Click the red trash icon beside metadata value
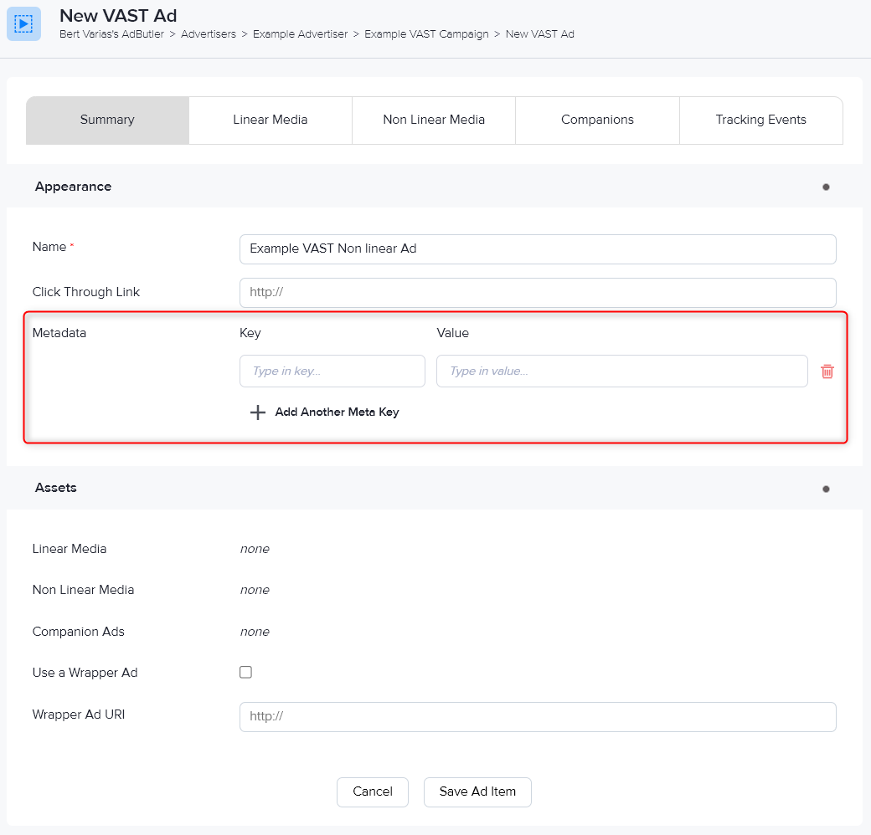Image resolution: width=871 pixels, height=835 pixels. click(x=827, y=371)
